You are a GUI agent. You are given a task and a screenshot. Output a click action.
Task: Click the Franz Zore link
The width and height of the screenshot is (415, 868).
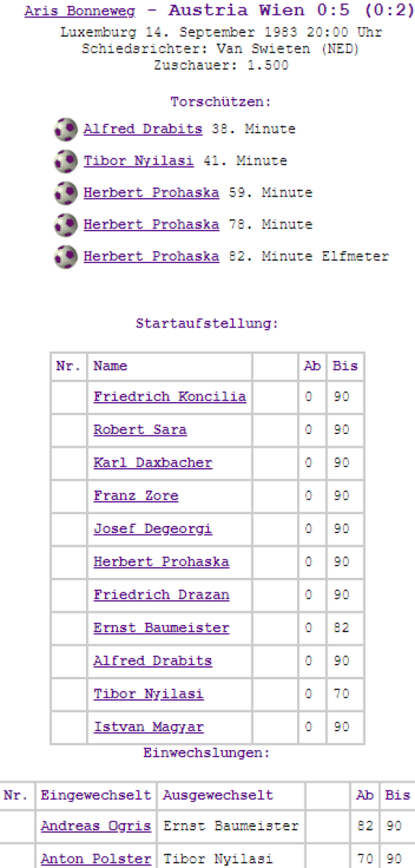(x=135, y=496)
